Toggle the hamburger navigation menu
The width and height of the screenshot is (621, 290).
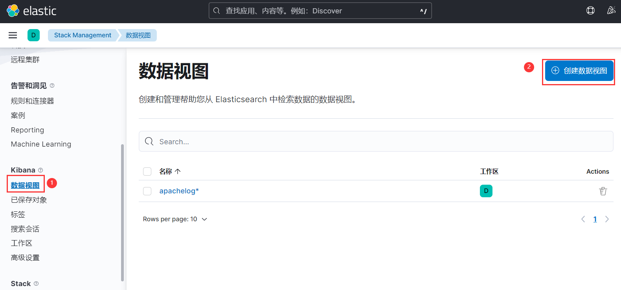coord(13,35)
